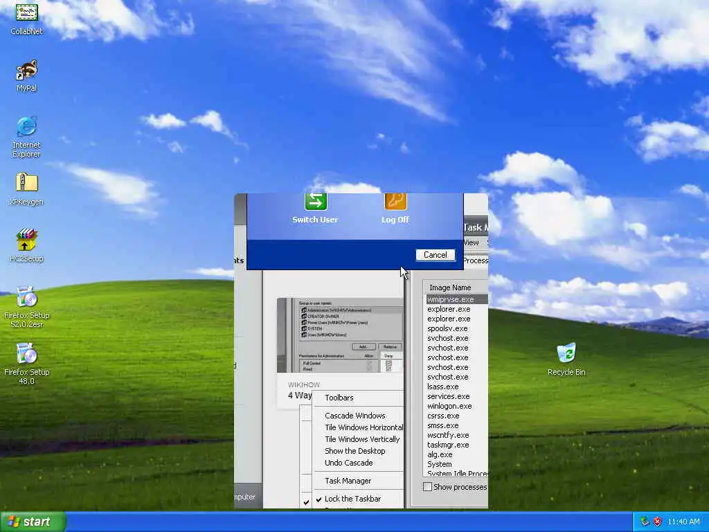709x532 pixels.
Task: Choose Tile Windows Vertically
Action: tap(358, 438)
